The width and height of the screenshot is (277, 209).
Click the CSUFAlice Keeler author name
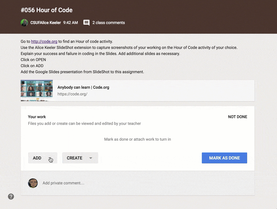(x=46, y=23)
